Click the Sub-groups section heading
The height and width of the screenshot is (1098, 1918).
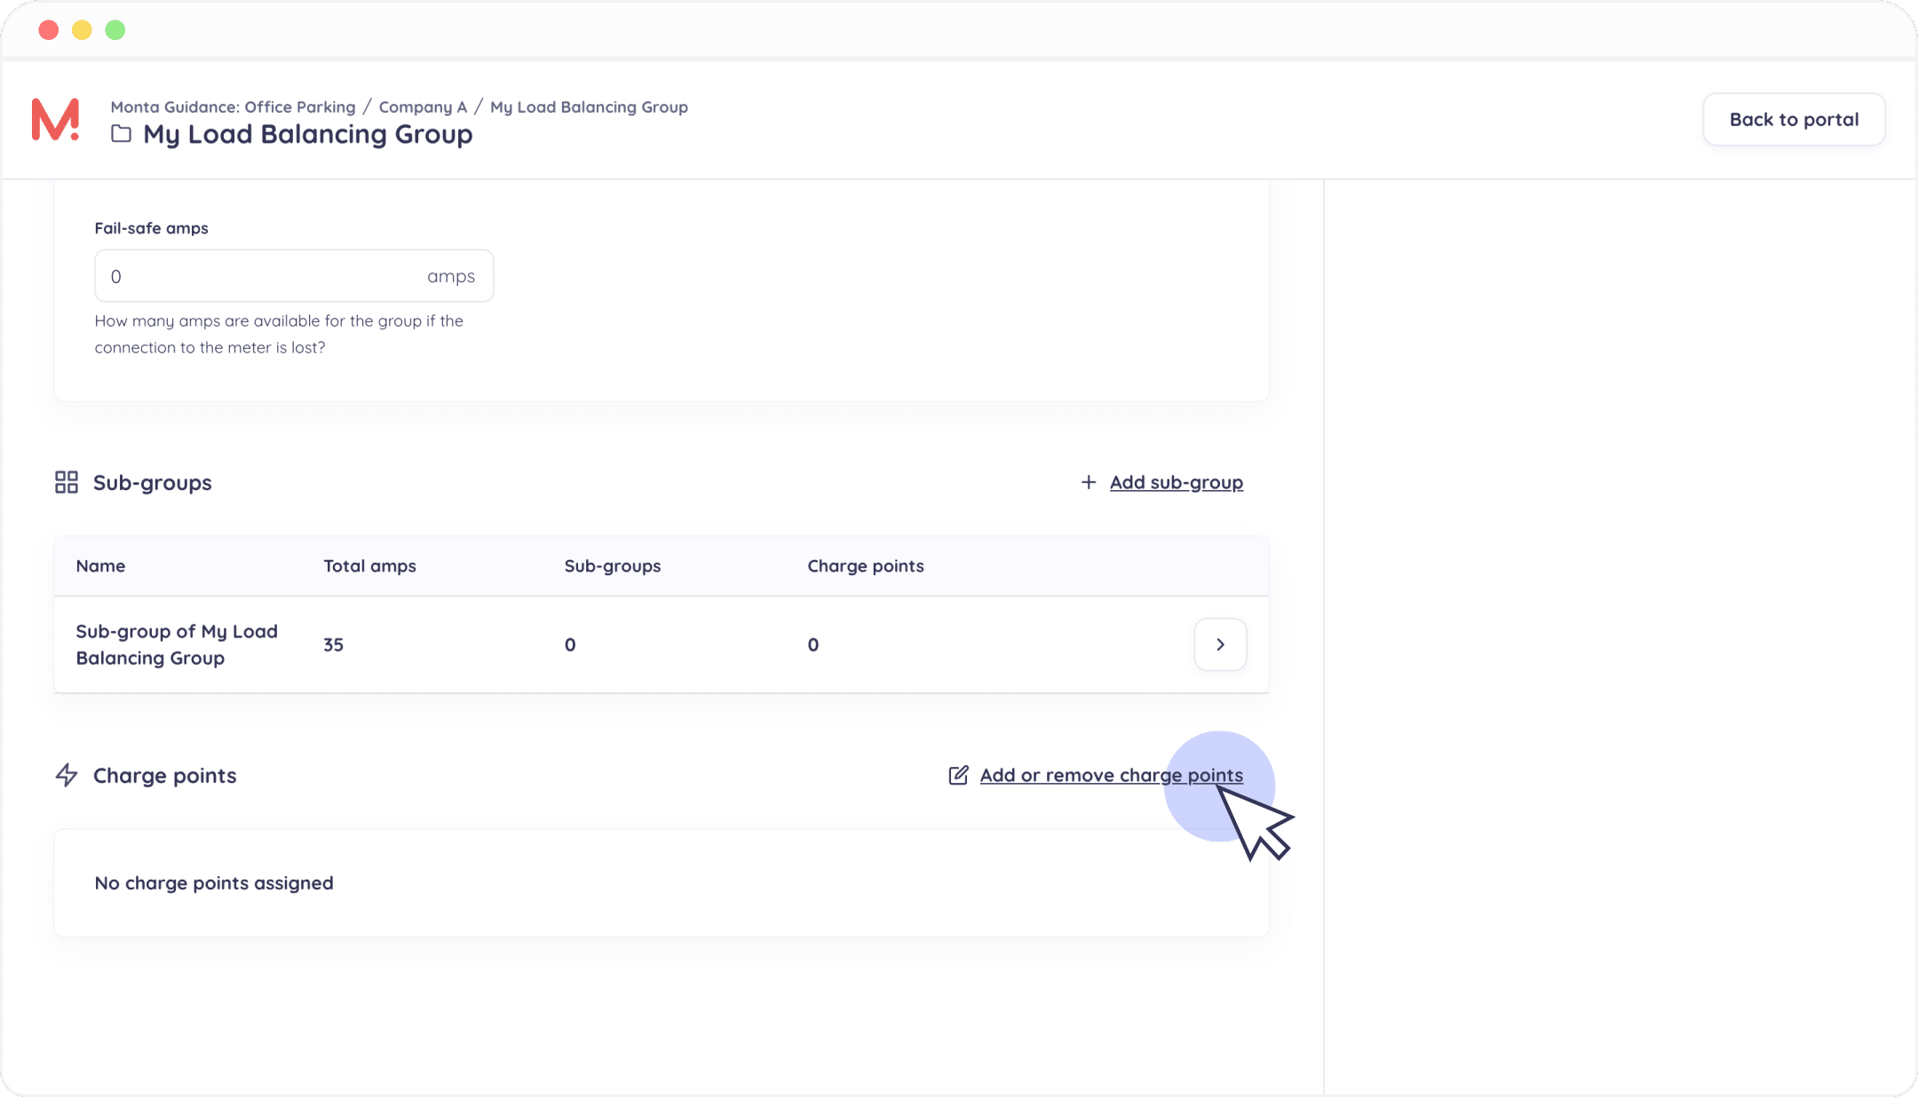152,482
